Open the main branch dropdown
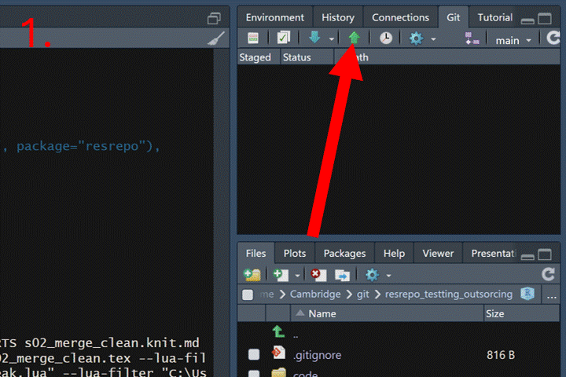Image resolution: width=566 pixels, height=377 pixels. [x=513, y=40]
